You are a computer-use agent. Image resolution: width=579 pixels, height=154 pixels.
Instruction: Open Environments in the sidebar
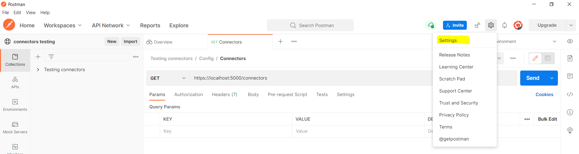coord(15,105)
